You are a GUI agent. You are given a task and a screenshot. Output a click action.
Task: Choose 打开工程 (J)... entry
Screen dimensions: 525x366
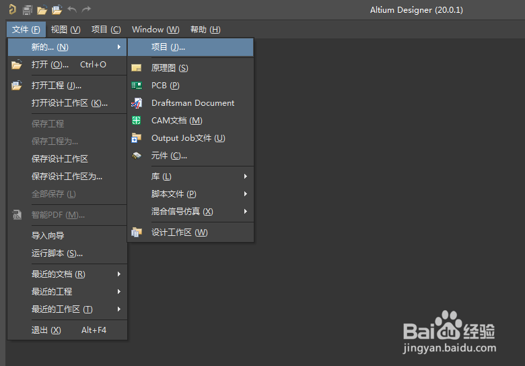click(x=67, y=86)
